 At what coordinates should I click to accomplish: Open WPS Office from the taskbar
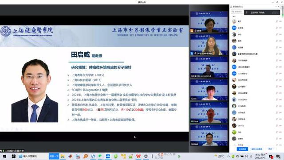(x=138, y=156)
